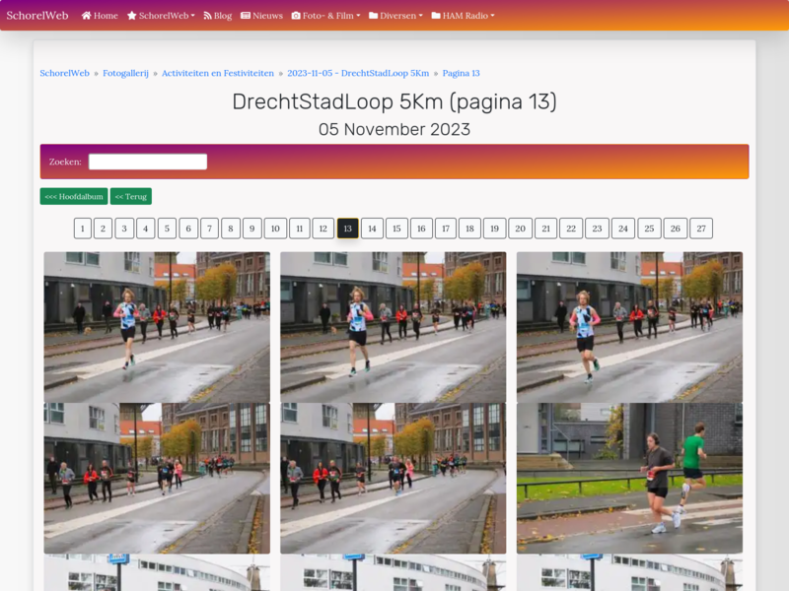Click the <<< Hoofdalbum button
This screenshot has width=789, height=591.
point(74,196)
